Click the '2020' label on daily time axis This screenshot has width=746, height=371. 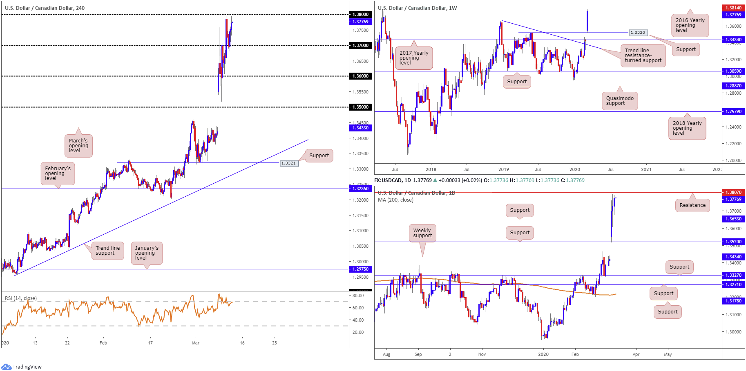point(543,354)
